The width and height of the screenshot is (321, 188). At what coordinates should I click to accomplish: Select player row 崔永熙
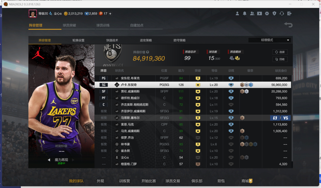click(193, 151)
